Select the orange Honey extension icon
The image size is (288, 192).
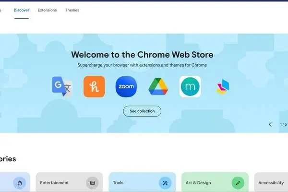[x=94, y=86]
